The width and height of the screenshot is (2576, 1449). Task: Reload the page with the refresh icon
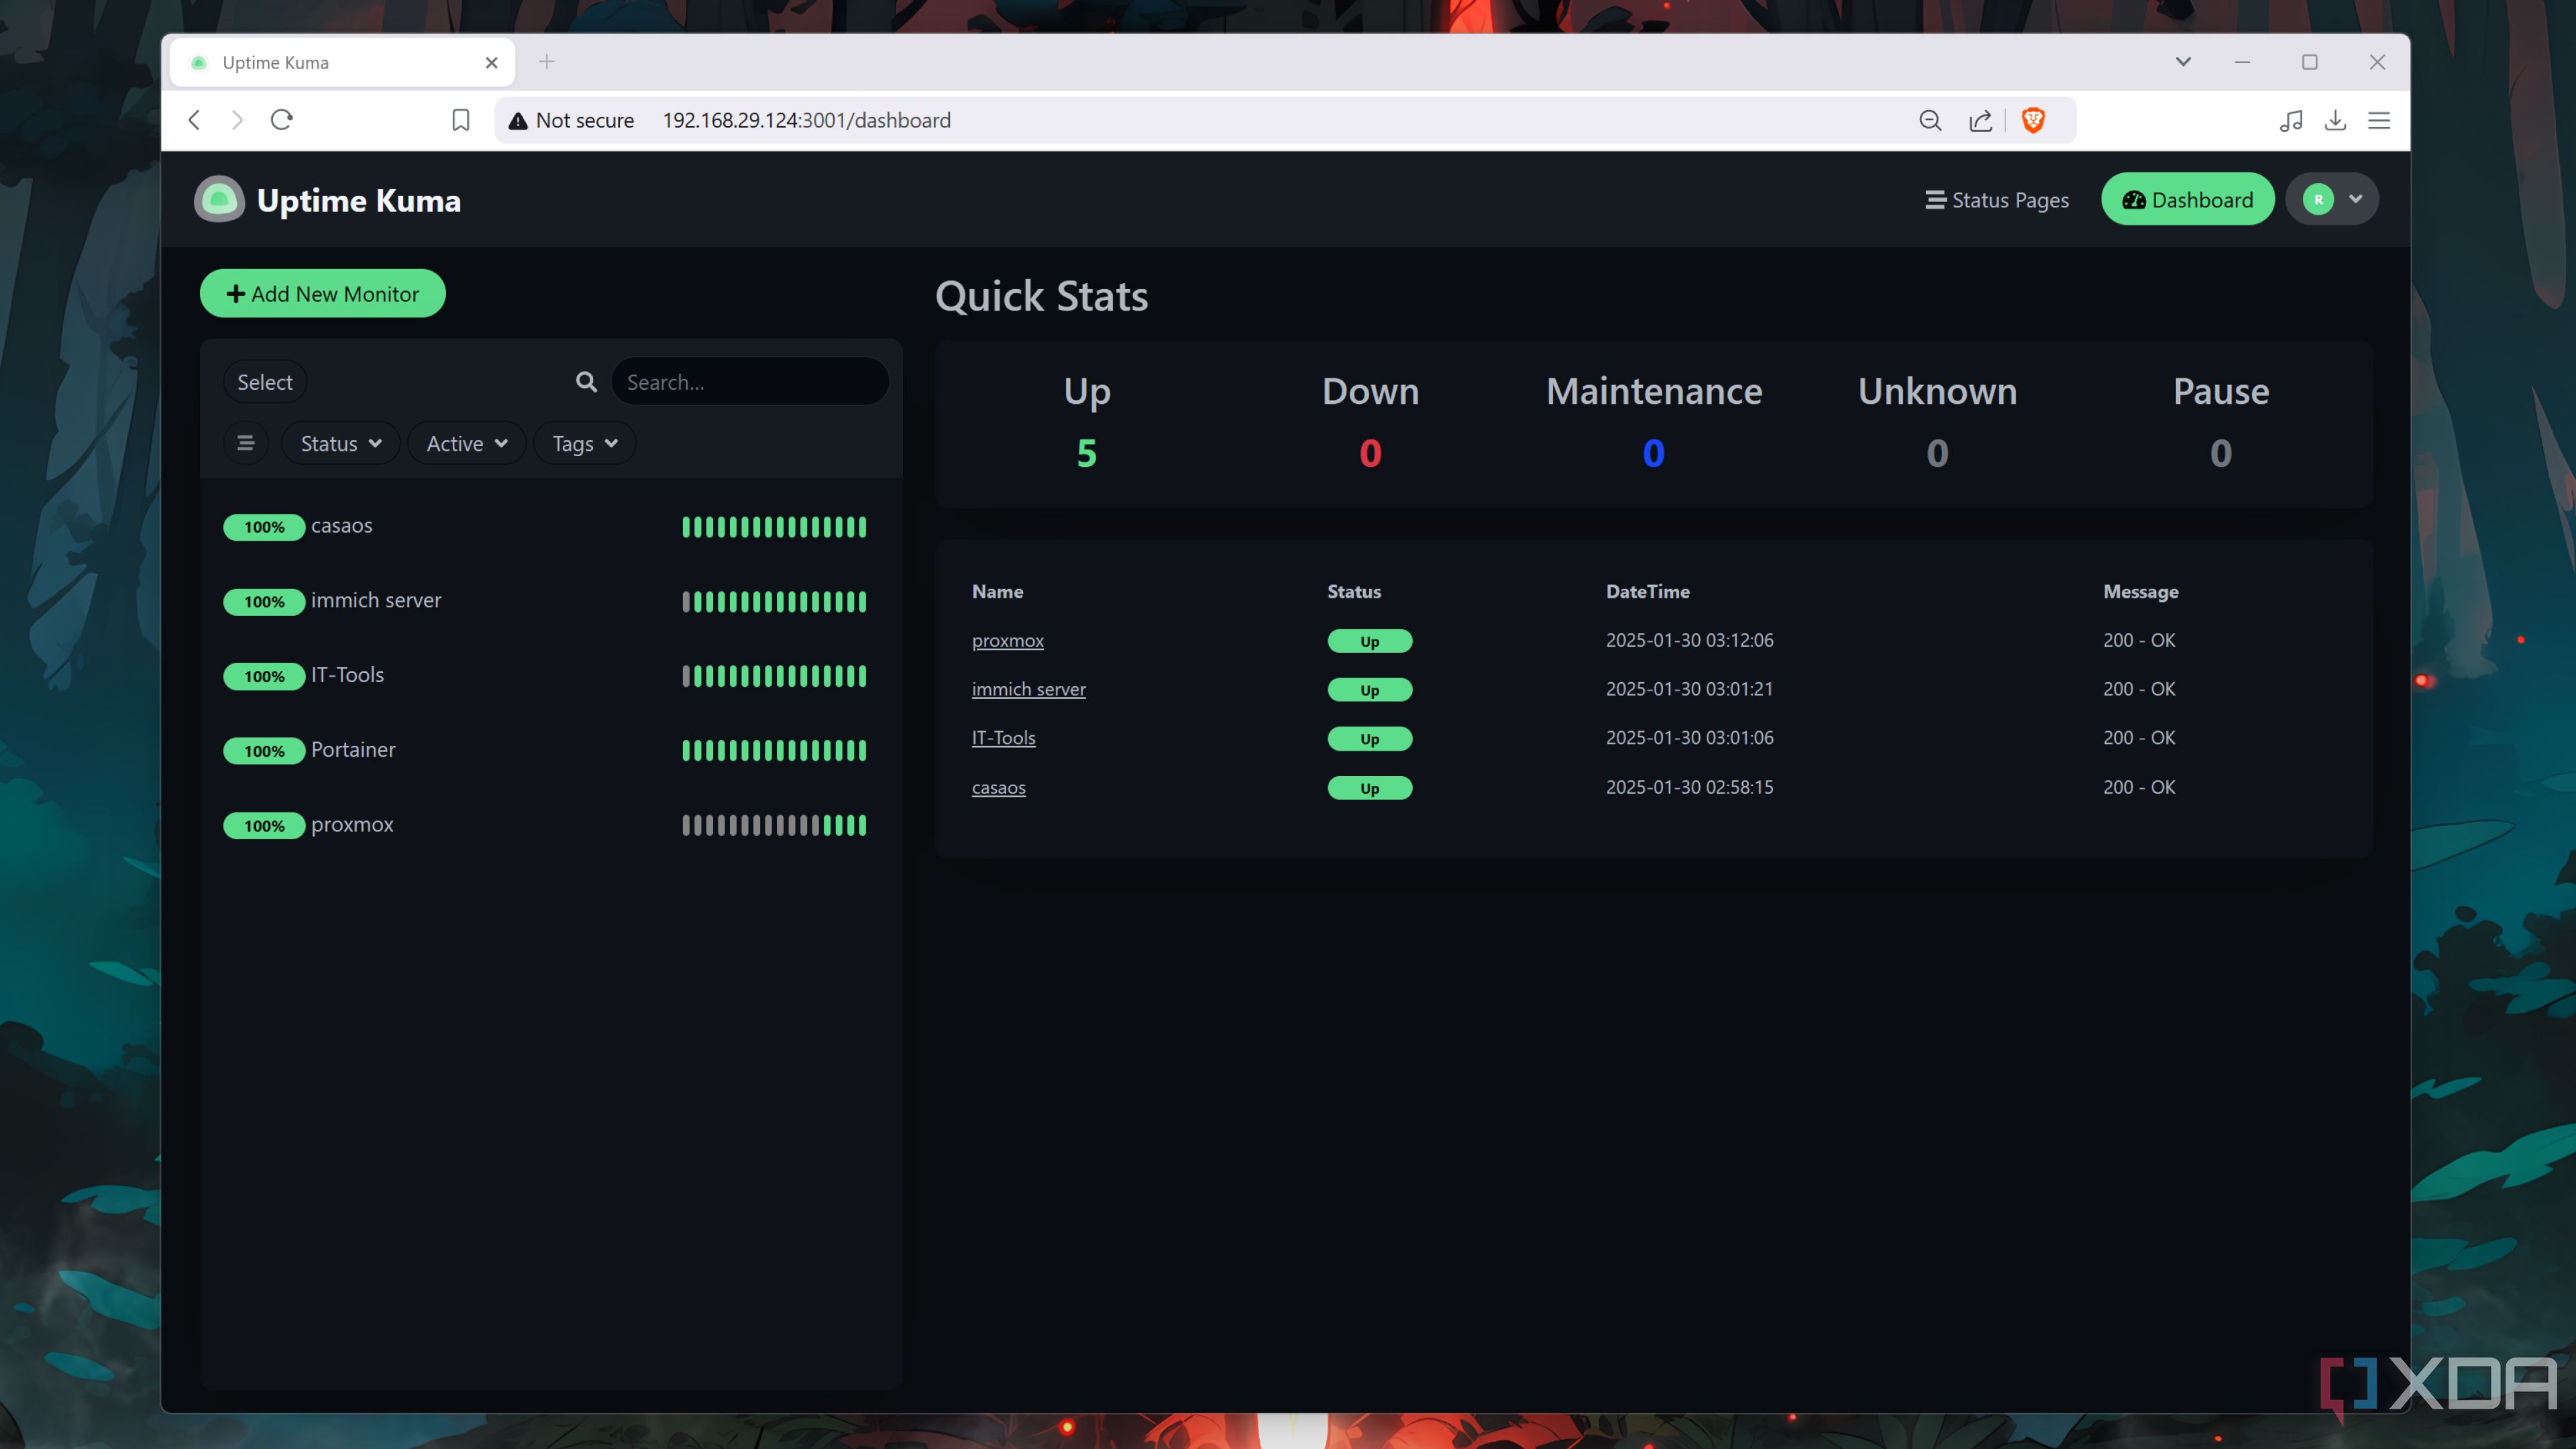coord(282,119)
